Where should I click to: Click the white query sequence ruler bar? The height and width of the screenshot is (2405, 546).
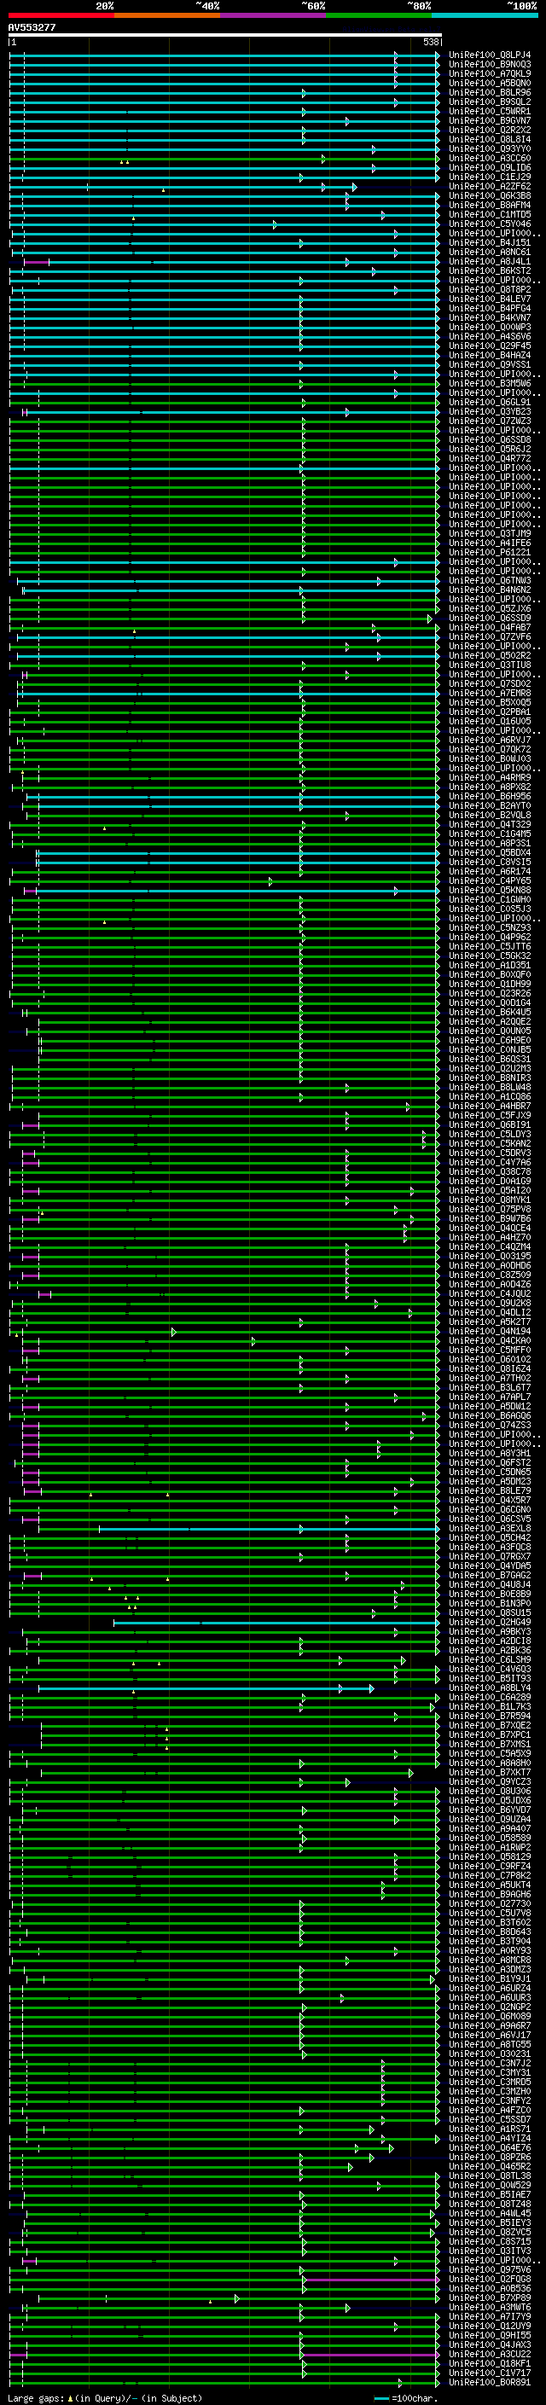tap(225, 34)
